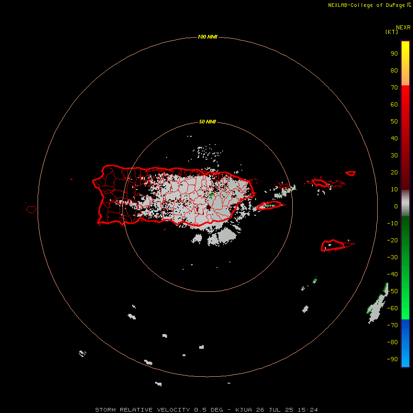Select the -80 value on velocity scale

(x=392, y=342)
